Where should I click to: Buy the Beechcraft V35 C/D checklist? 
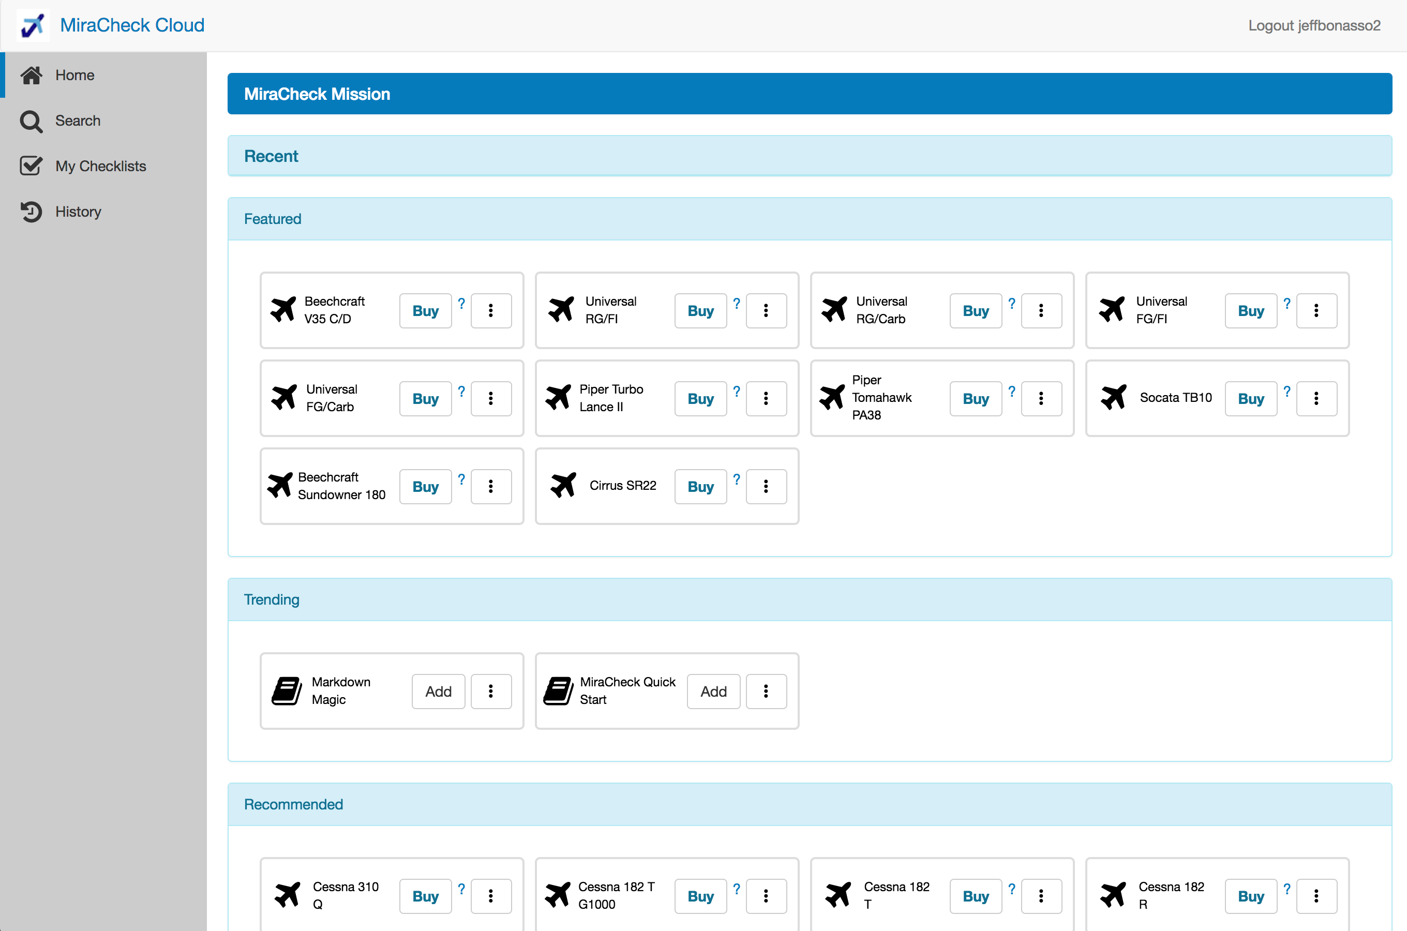click(426, 310)
